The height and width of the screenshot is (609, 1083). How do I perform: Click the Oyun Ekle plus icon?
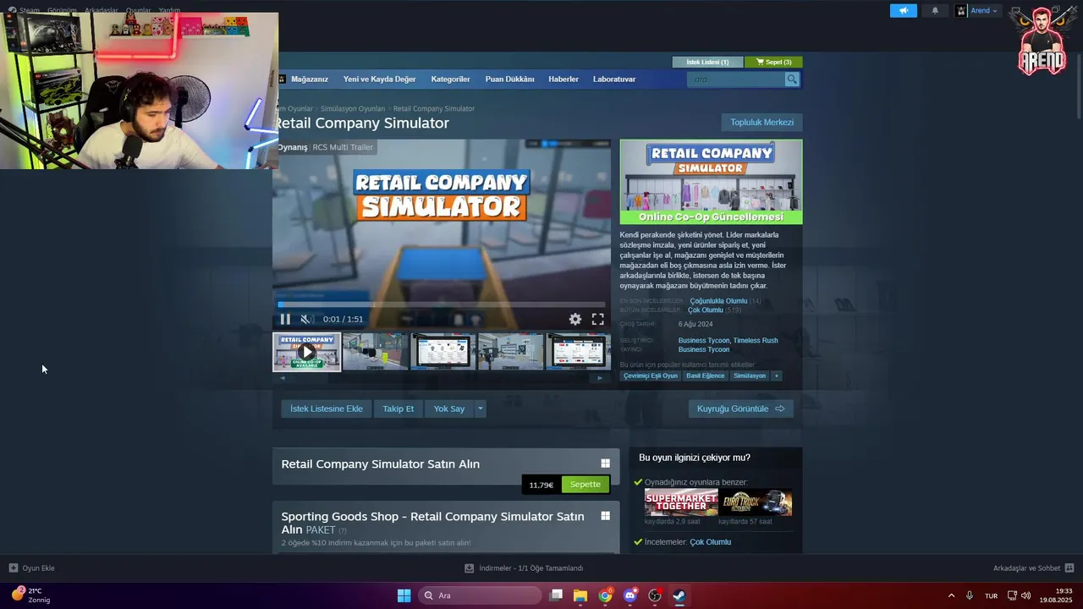tap(14, 568)
